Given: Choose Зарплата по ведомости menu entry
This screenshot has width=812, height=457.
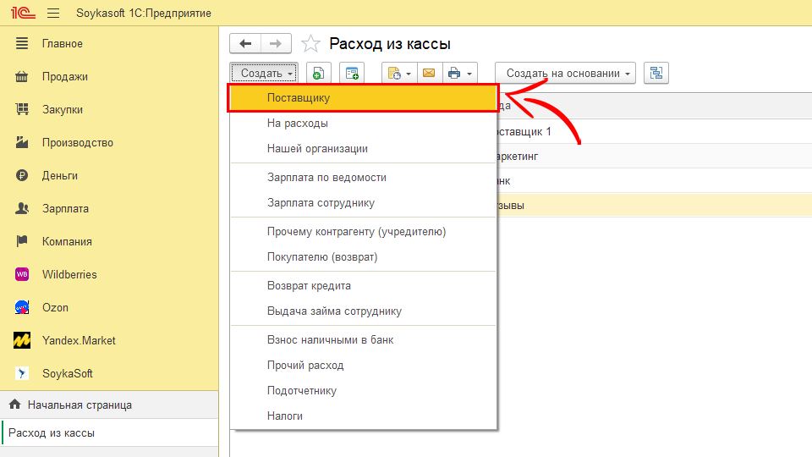Looking at the screenshot, I should (x=326, y=178).
